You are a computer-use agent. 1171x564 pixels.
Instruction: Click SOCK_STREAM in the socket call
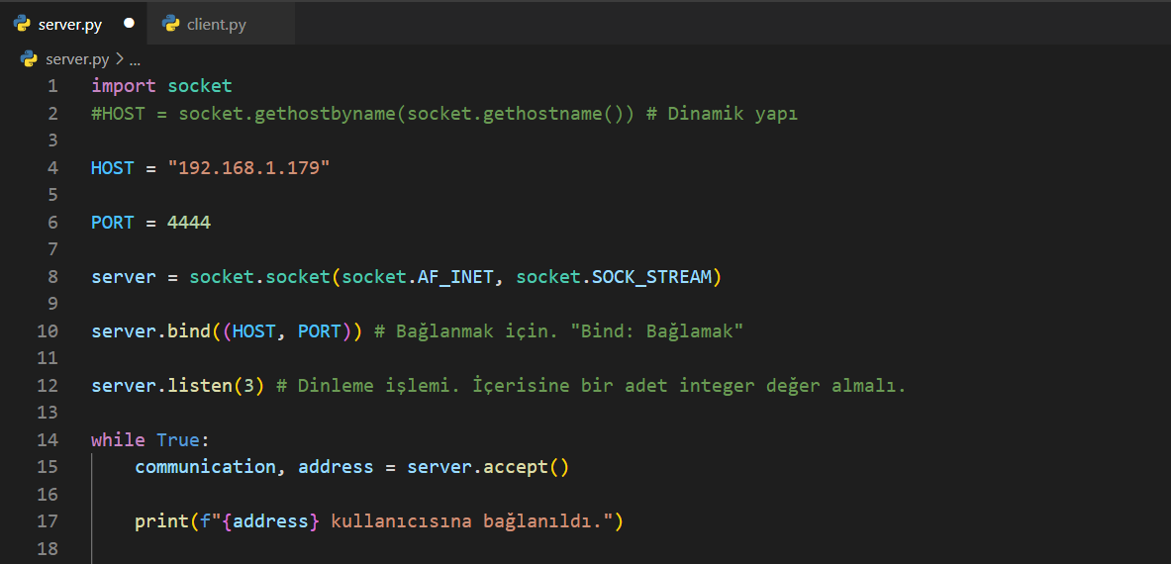(651, 277)
